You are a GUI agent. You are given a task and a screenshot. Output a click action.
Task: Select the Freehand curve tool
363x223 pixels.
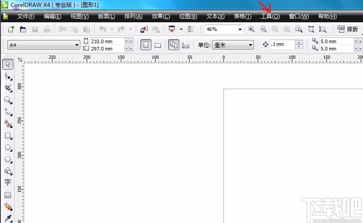coord(8,112)
